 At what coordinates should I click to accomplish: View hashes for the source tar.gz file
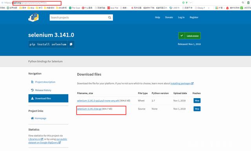197,109
